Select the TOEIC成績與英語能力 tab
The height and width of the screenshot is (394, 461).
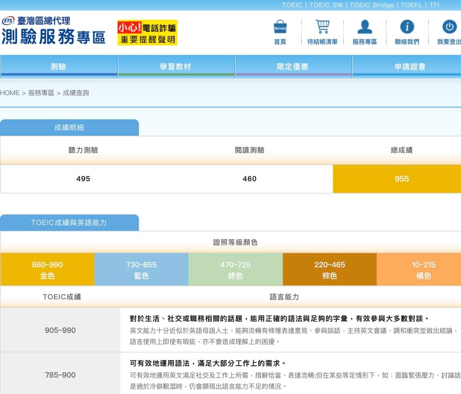coord(69,223)
